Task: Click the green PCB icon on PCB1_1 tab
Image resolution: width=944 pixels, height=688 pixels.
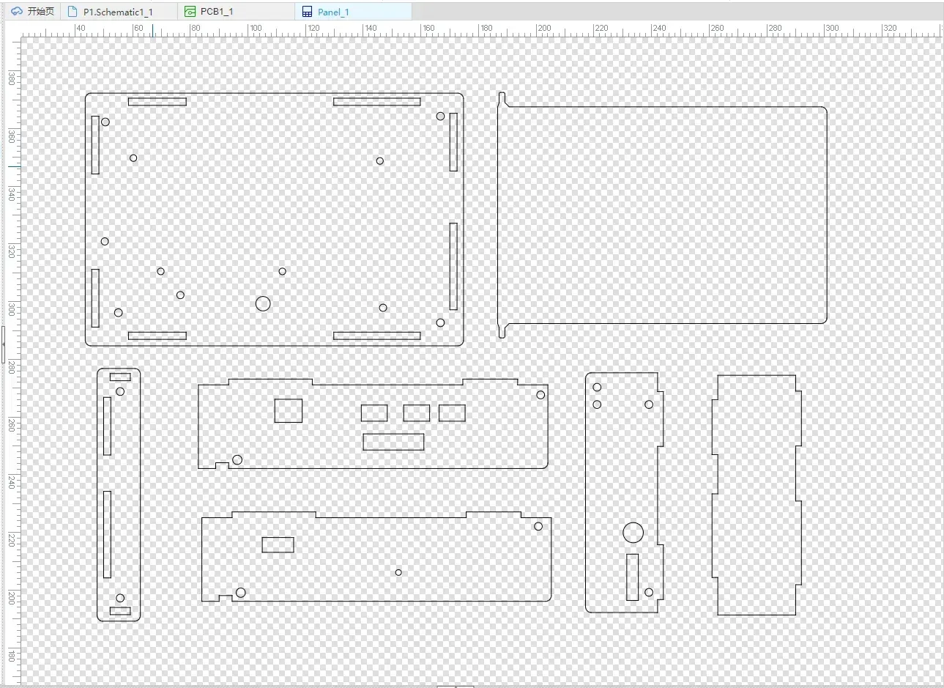Action: 190,12
